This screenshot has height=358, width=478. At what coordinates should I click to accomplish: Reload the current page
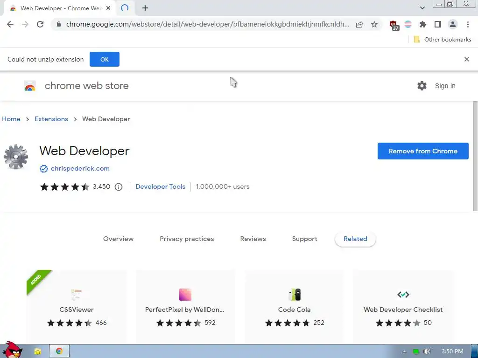[x=40, y=24]
